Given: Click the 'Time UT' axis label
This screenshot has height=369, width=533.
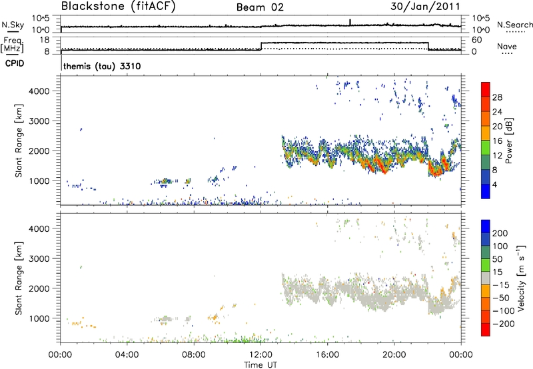Looking at the screenshot, I should (x=261, y=364).
